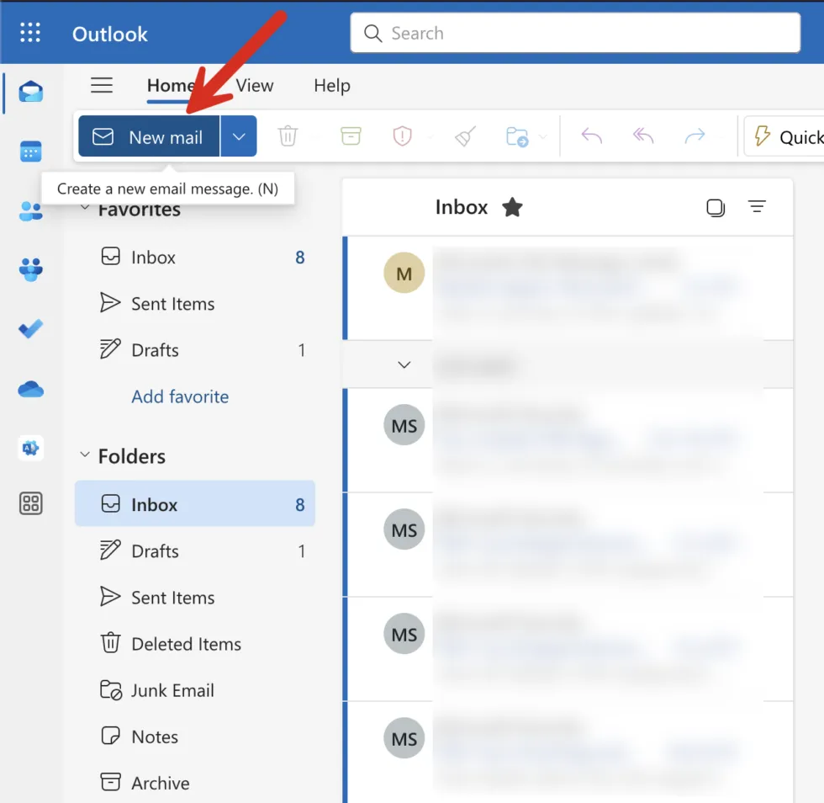Open Sent Items under Favorites
This screenshot has width=824, height=803.
[195, 304]
